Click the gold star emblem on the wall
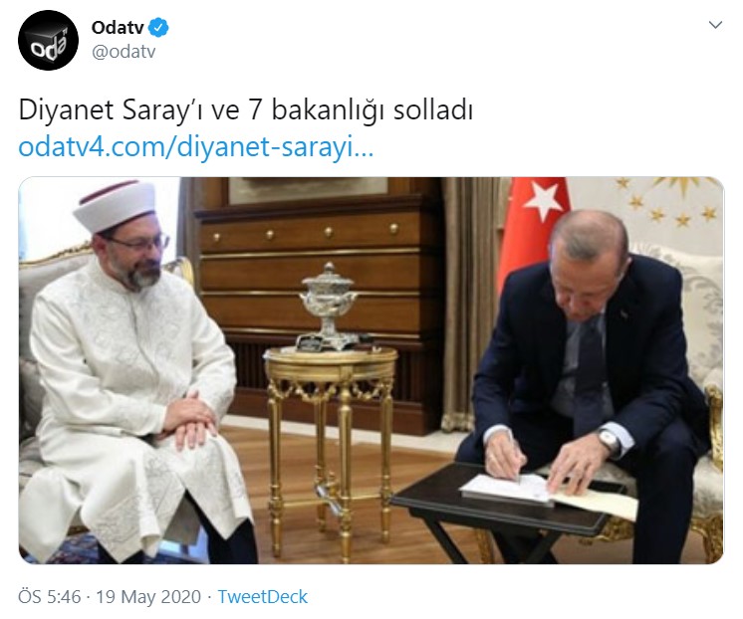This screenshot has height=619, width=743. [x=668, y=200]
